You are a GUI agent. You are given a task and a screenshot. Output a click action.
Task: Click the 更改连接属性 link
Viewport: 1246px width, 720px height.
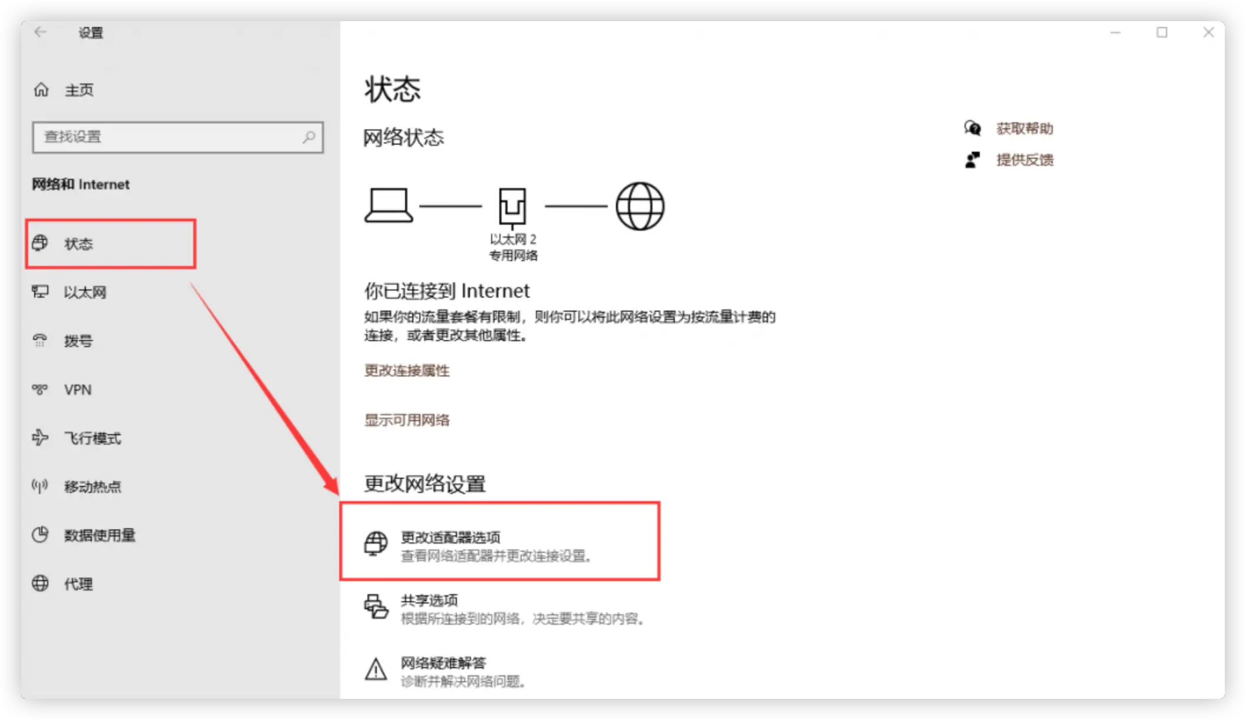407,371
